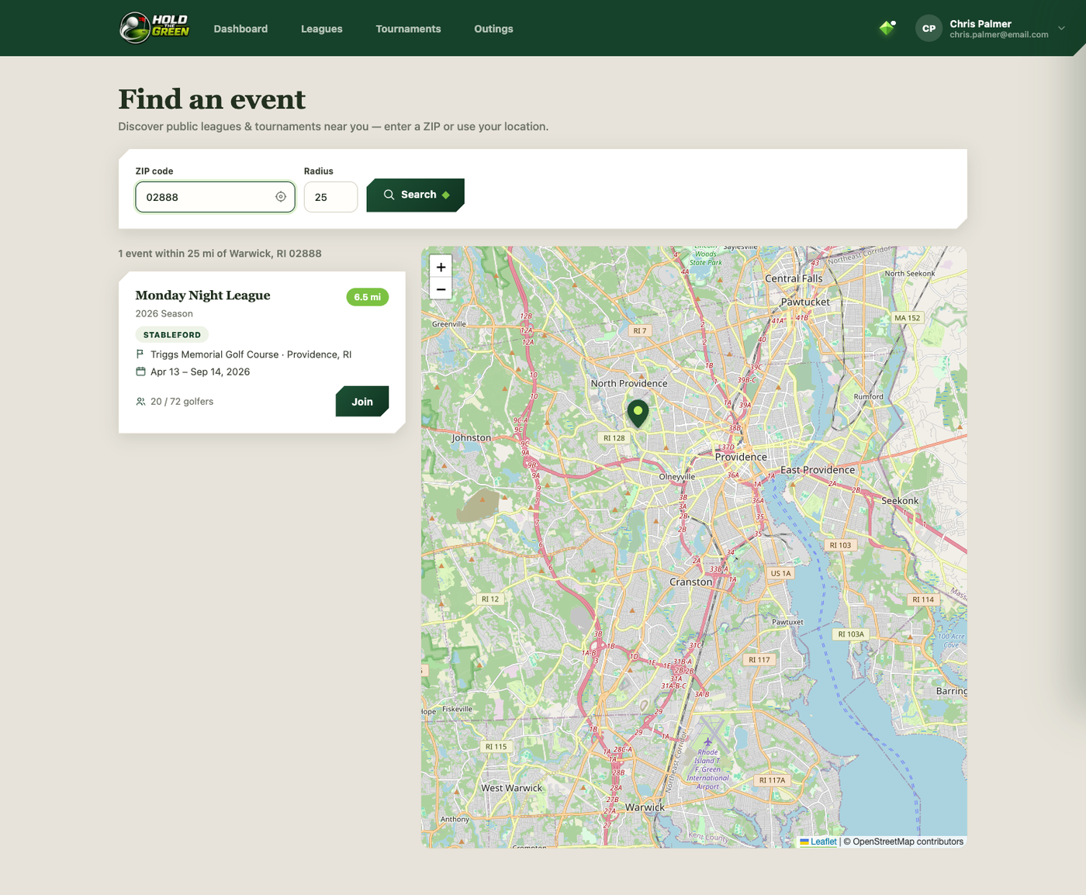Click the Hold The Green logo

point(154,28)
